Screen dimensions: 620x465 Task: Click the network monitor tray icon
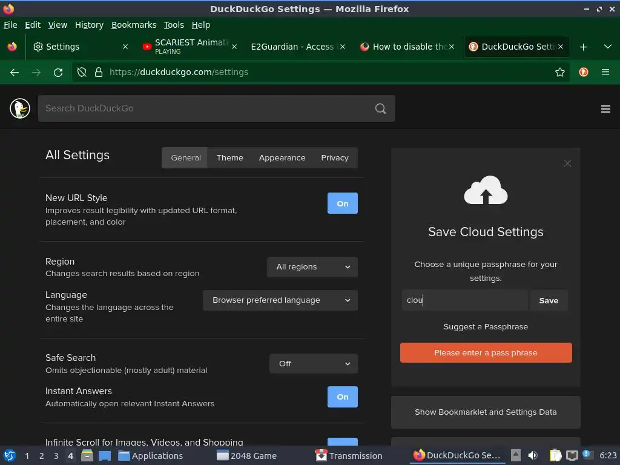click(572, 455)
